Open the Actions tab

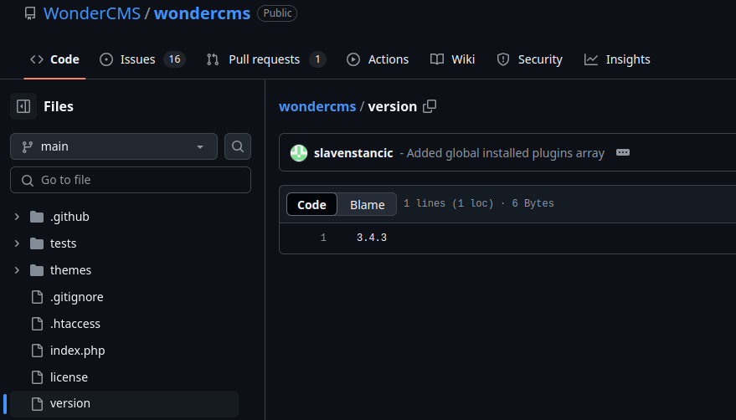pyautogui.click(x=378, y=59)
